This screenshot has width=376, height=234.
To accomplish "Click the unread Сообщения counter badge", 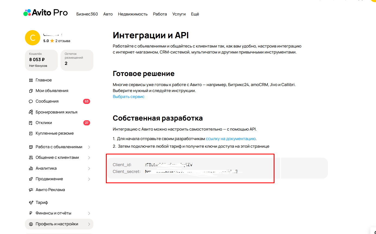I will 87,101.
